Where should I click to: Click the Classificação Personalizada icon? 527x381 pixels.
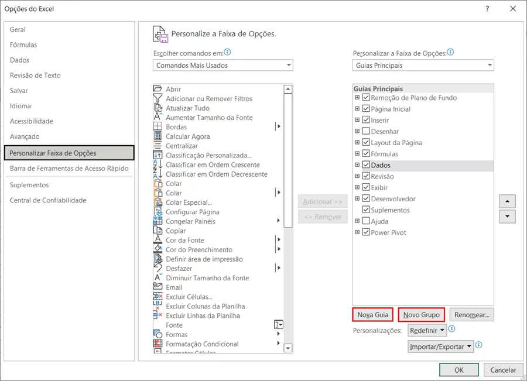pos(158,155)
